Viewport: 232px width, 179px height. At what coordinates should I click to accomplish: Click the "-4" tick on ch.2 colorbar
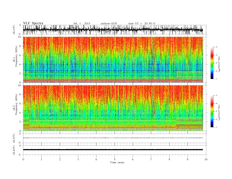[216, 103]
